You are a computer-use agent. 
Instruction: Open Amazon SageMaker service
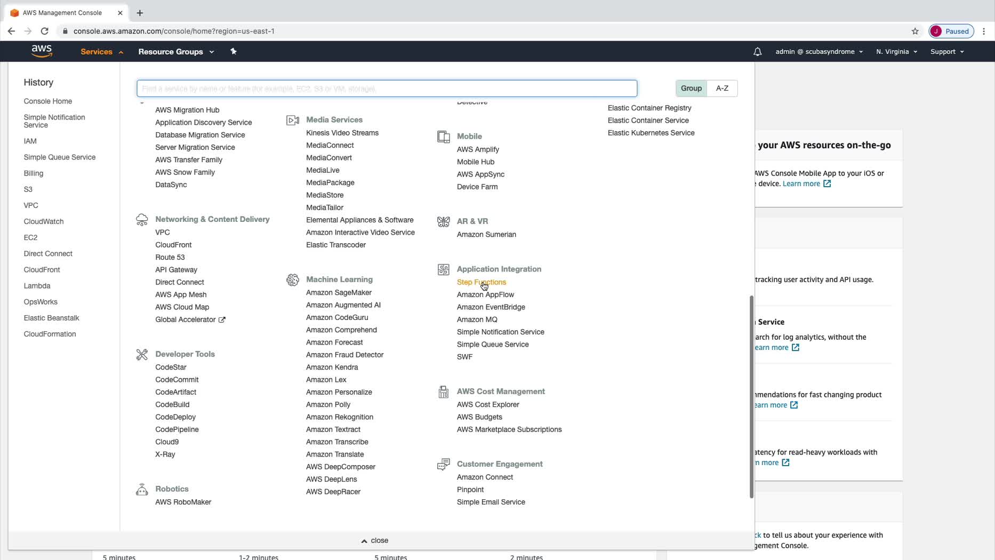click(339, 292)
